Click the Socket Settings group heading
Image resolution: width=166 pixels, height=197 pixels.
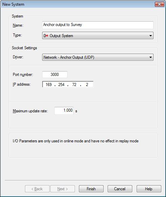24,48
